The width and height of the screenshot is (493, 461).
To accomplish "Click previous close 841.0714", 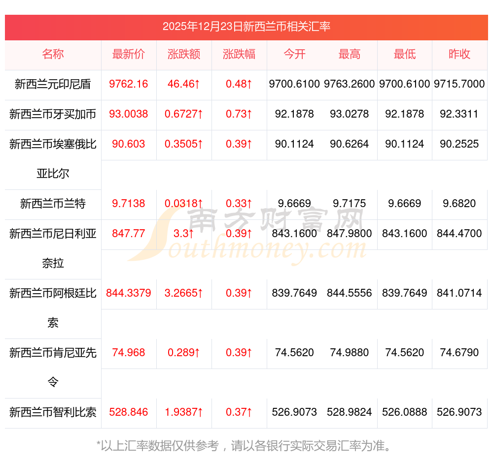I will 459,293.
